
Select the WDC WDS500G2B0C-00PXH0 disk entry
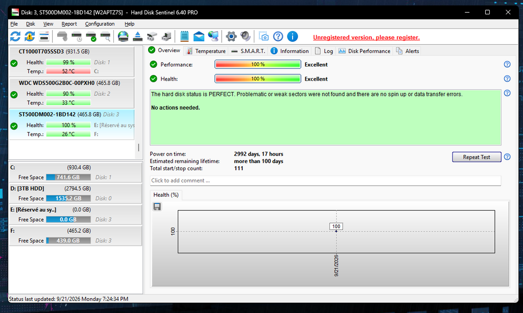pyautogui.click(x=72, y=93)
